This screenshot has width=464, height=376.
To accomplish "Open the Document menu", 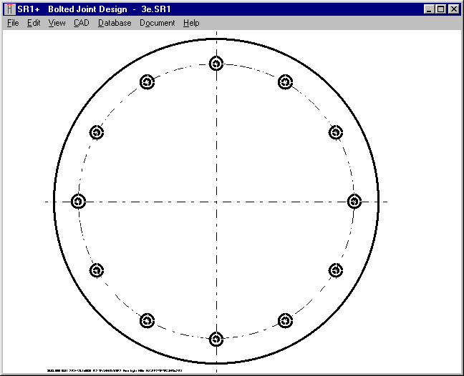I will (x=157, y=23).
